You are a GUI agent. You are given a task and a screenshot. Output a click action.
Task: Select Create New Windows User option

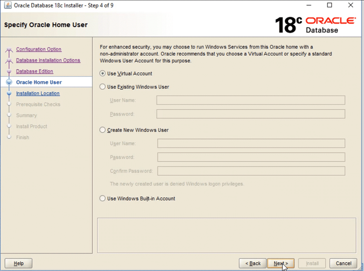click(102, 130)
